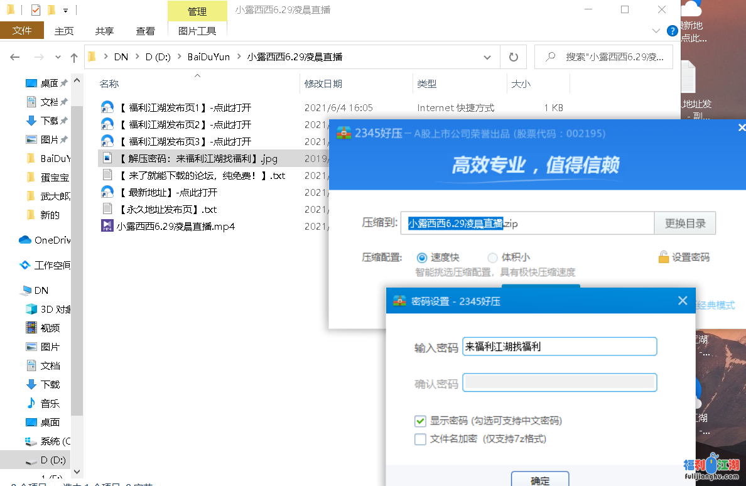
Task: Open the 小露西西6.29凌晨直播.mp4 video file icon
Action: [107, 226]
